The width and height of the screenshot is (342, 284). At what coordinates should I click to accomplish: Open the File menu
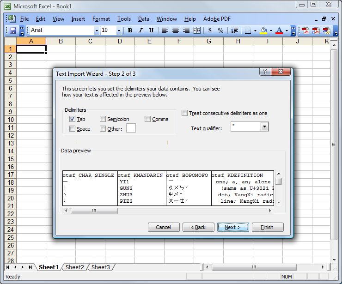click(x=24, y=19)
